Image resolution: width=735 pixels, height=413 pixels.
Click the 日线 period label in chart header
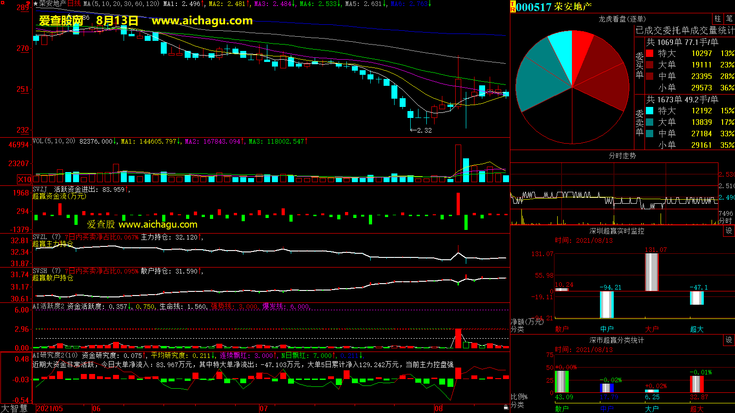74,4
